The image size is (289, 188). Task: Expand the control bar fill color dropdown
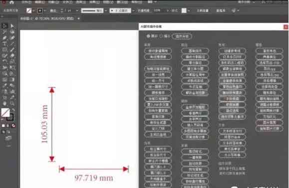(34, 10)
